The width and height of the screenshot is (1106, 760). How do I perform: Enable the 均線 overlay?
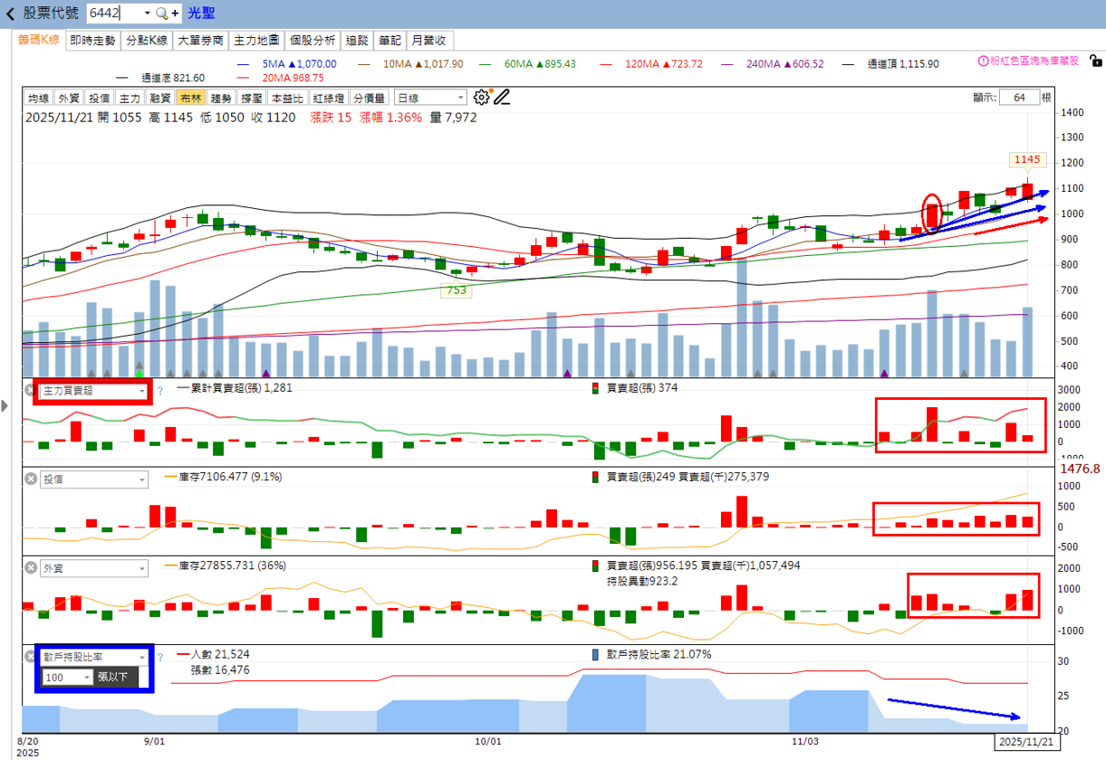[38, 97]
